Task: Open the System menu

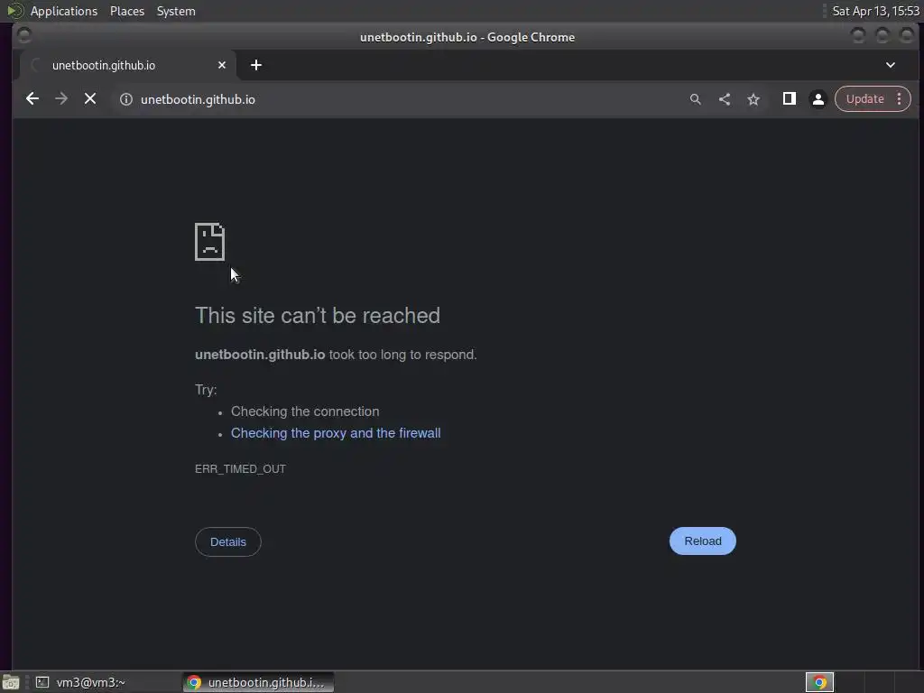Action: click(x=176, y=11)
